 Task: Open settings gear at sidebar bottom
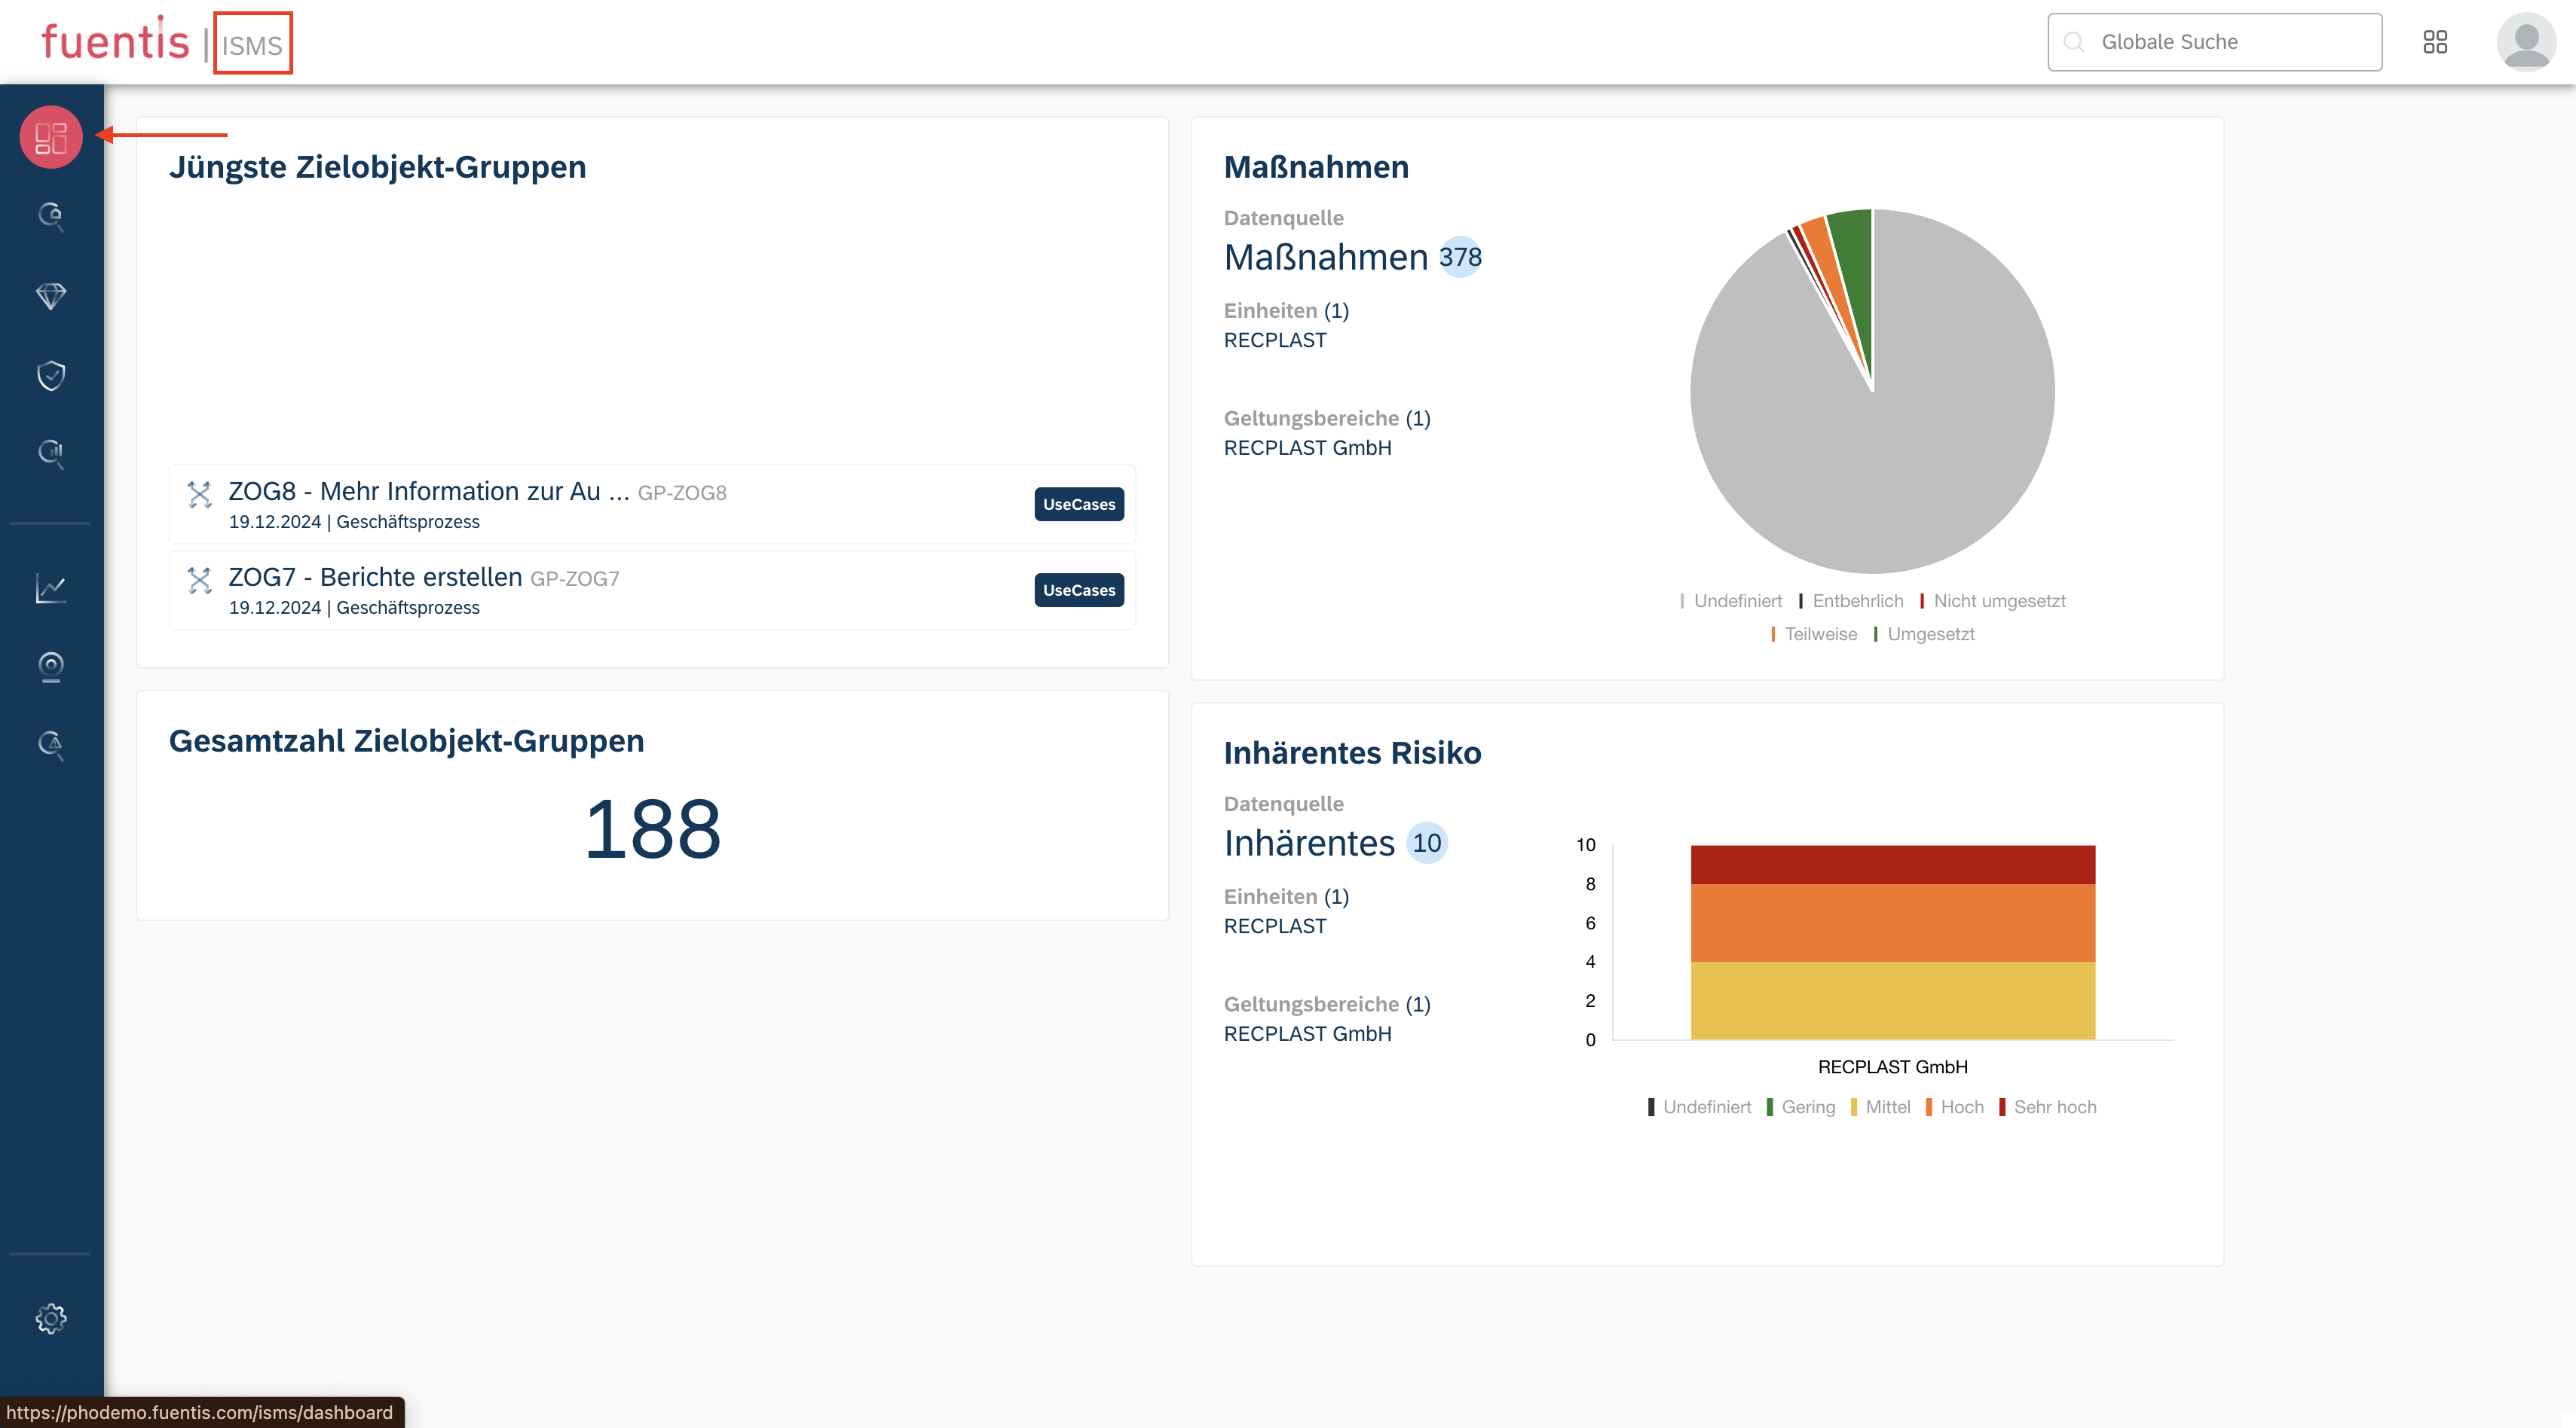(x=51, y=1318)
